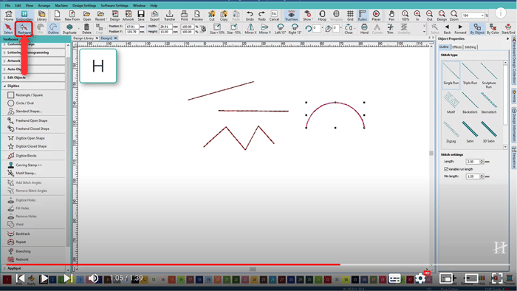The image size is (517, 291).
Task: Switch to the Design Library tab
Action: click(83, 38)
